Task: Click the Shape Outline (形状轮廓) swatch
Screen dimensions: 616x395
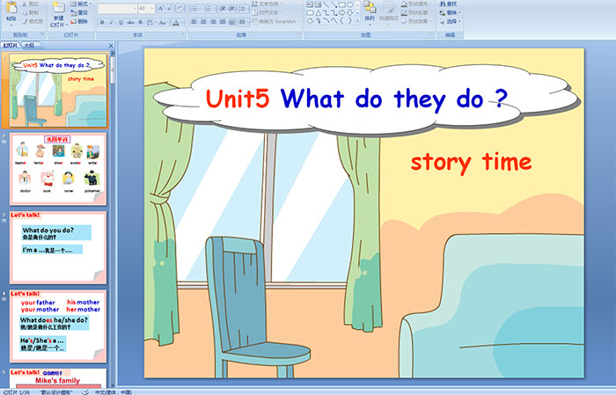Action: [x=404, y=12]
